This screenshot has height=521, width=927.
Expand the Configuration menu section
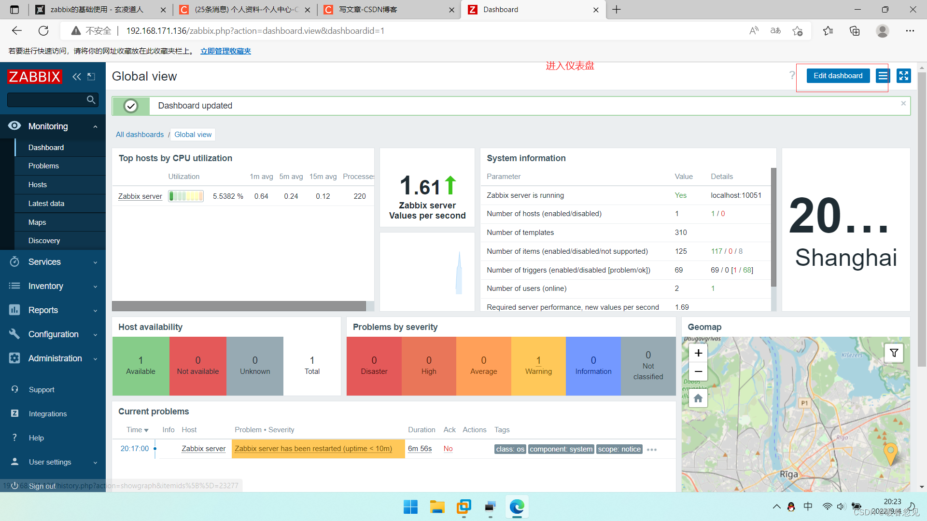tap(53, 334)
